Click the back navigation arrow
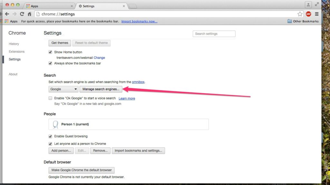Screen dimensions: 330x185 point(7,14)
